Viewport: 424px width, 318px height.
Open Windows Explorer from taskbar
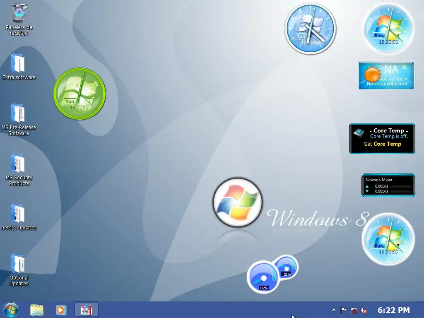pyautogui.click(x=36, y=310)
